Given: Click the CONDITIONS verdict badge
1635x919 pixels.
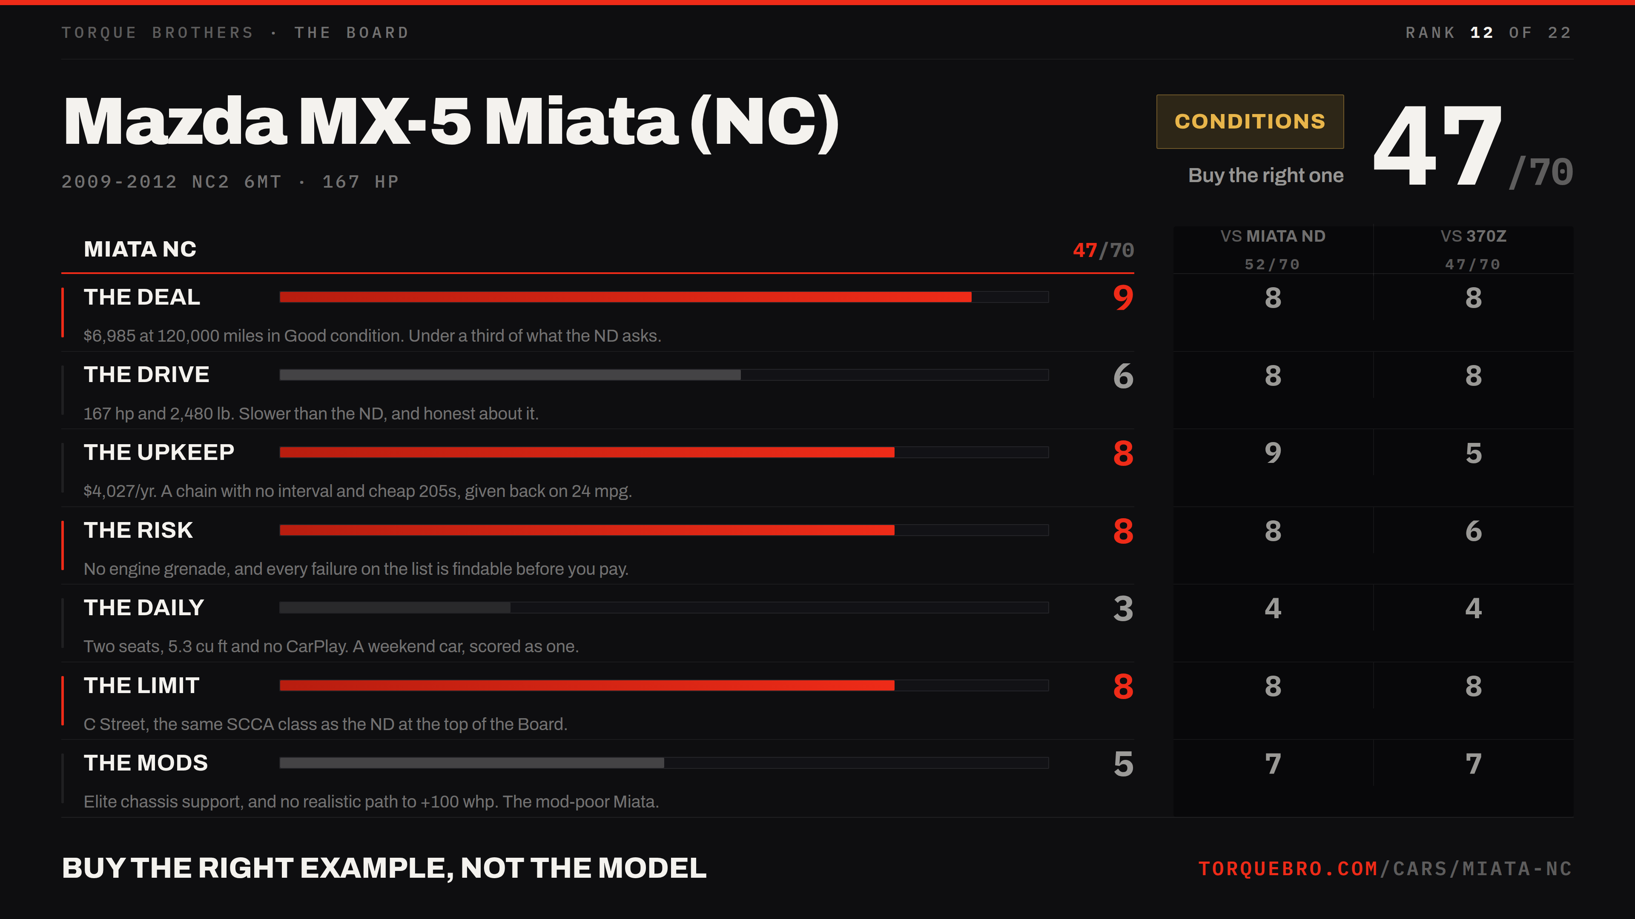Looking at the screenshot, I should (x=1250, y=121).
